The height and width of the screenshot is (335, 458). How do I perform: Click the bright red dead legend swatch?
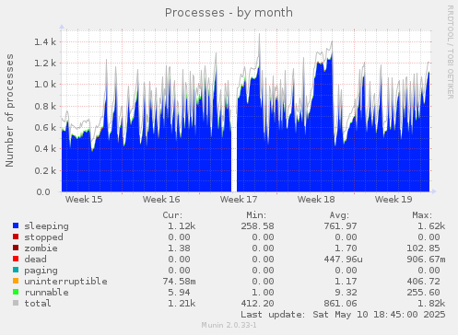click(x=16, y=259)
